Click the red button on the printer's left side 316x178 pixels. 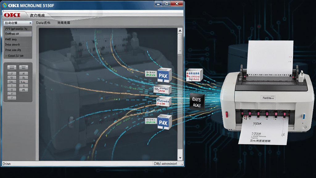point(227,114)
